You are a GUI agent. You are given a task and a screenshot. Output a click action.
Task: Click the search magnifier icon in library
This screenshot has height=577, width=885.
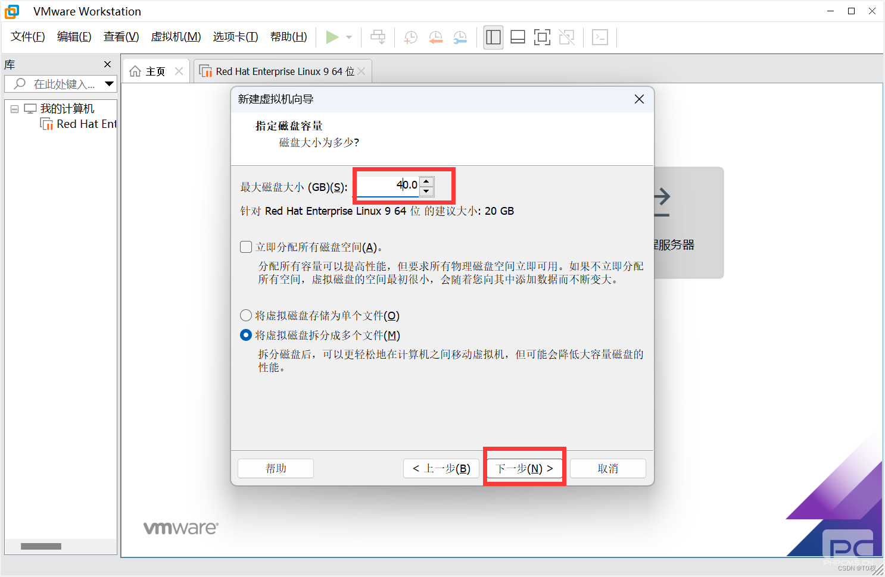(x=20, y=84)
